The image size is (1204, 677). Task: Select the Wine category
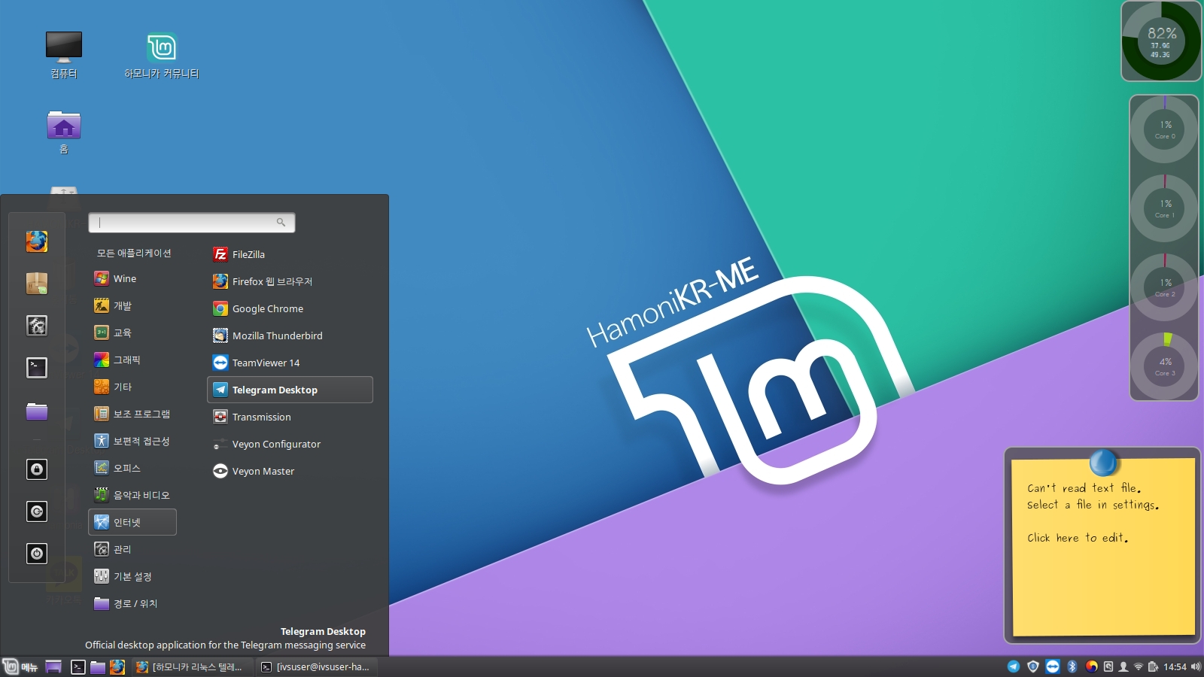(x=124, y=278)
